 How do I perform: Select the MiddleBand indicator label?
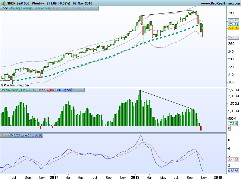click(59, 8)
